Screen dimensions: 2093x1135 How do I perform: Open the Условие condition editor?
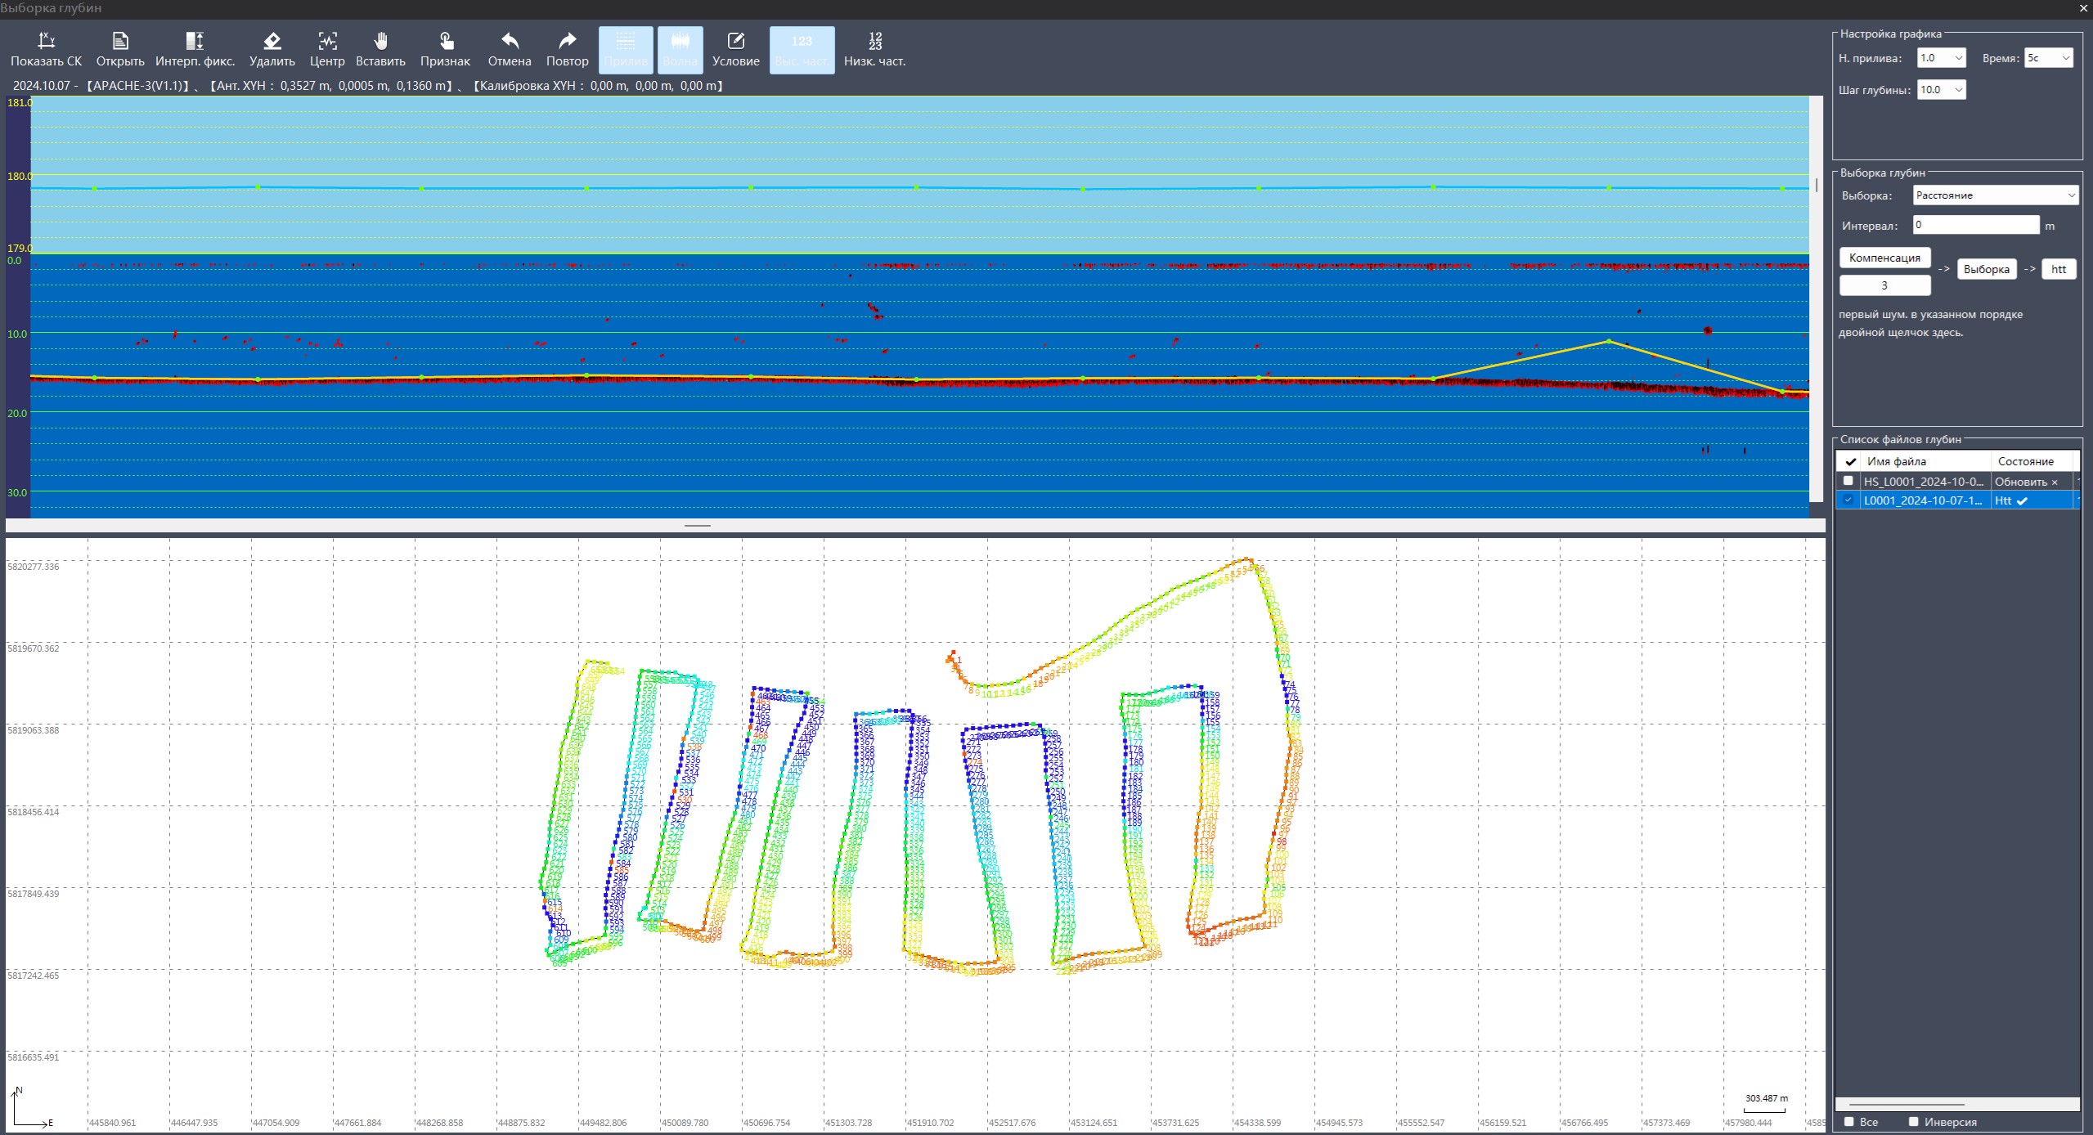(735, 49)
